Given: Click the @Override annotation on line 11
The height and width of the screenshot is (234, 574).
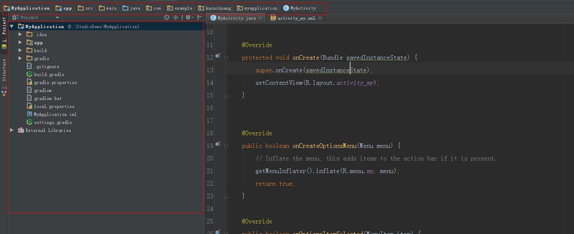Looking at the screenshot, I should click(257, 45).
